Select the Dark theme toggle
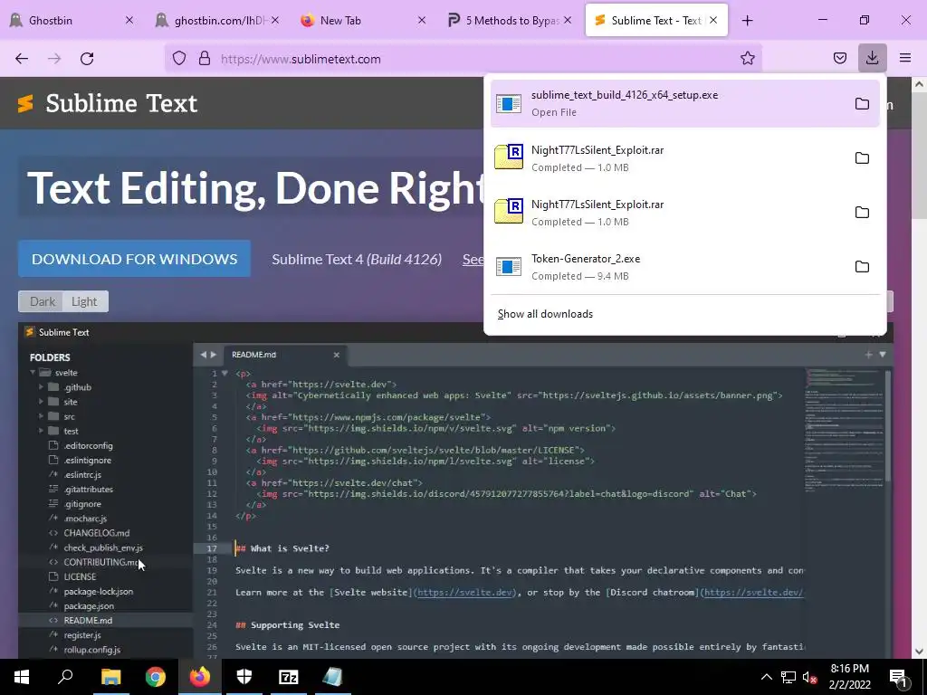 [x=42, y=301]
